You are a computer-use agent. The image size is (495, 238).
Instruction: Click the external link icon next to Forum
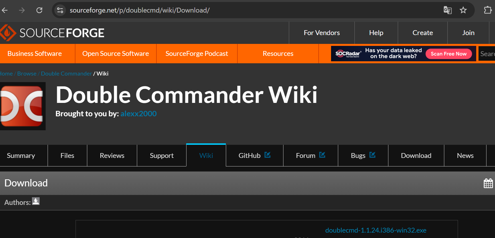[x=322, y=155]
